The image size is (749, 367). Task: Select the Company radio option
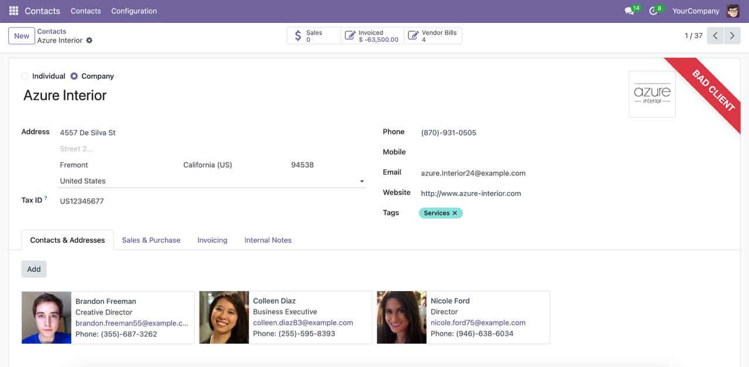(x=74, y=76)
